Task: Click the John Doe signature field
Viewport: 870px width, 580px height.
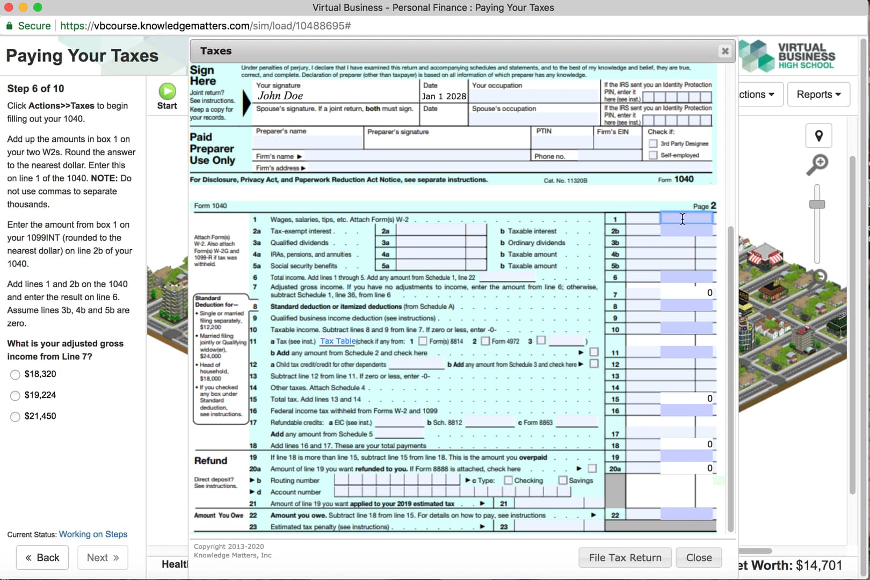Action: pyautogui.click(x=336, y=96)
